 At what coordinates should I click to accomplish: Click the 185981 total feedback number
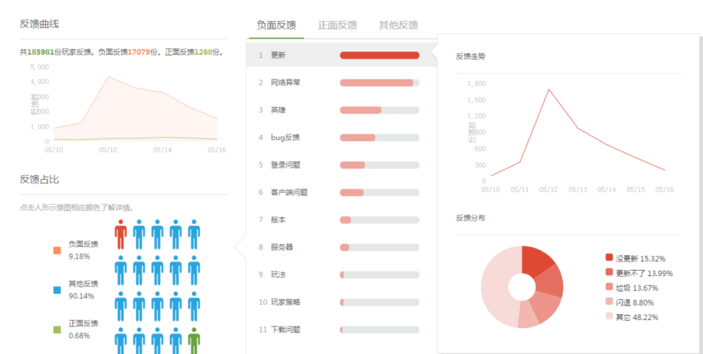[41, 52]
